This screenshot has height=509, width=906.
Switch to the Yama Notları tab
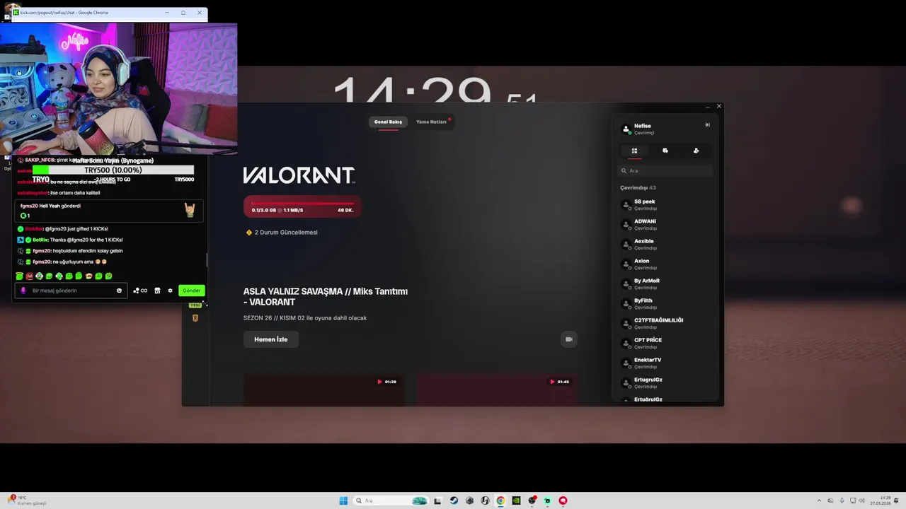432,122
